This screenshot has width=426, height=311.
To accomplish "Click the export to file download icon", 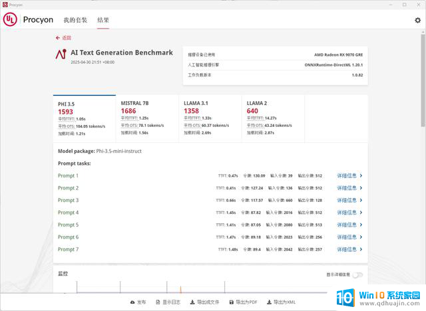I will pyautogui.click(x=192, y=302).
